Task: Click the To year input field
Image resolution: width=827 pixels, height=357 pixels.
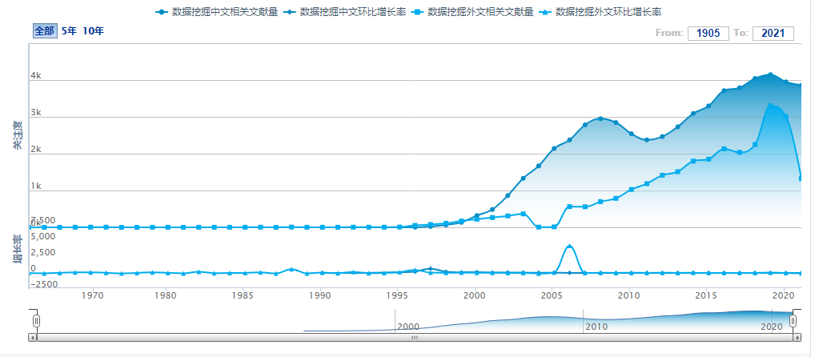Action: click(x=773, y=34)
